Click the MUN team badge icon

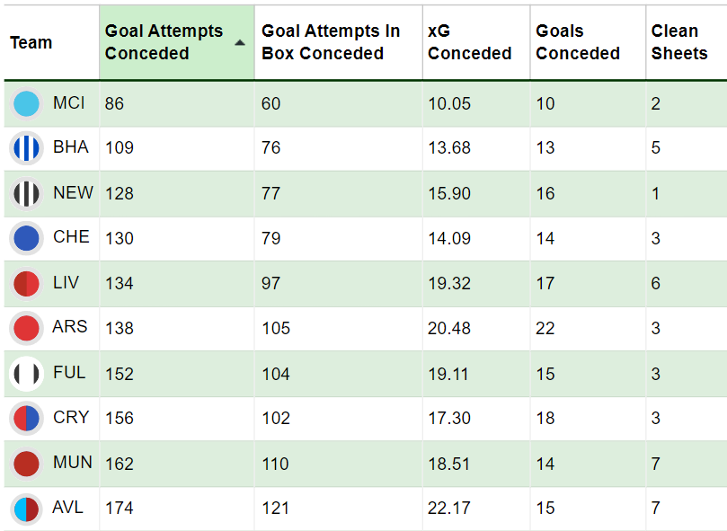[x=27, y=464]
